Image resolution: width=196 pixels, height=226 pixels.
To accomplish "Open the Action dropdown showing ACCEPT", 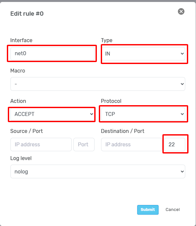I will (52, 114).
